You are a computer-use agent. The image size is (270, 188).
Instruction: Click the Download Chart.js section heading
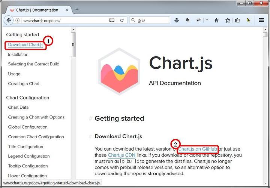(118, 136)
